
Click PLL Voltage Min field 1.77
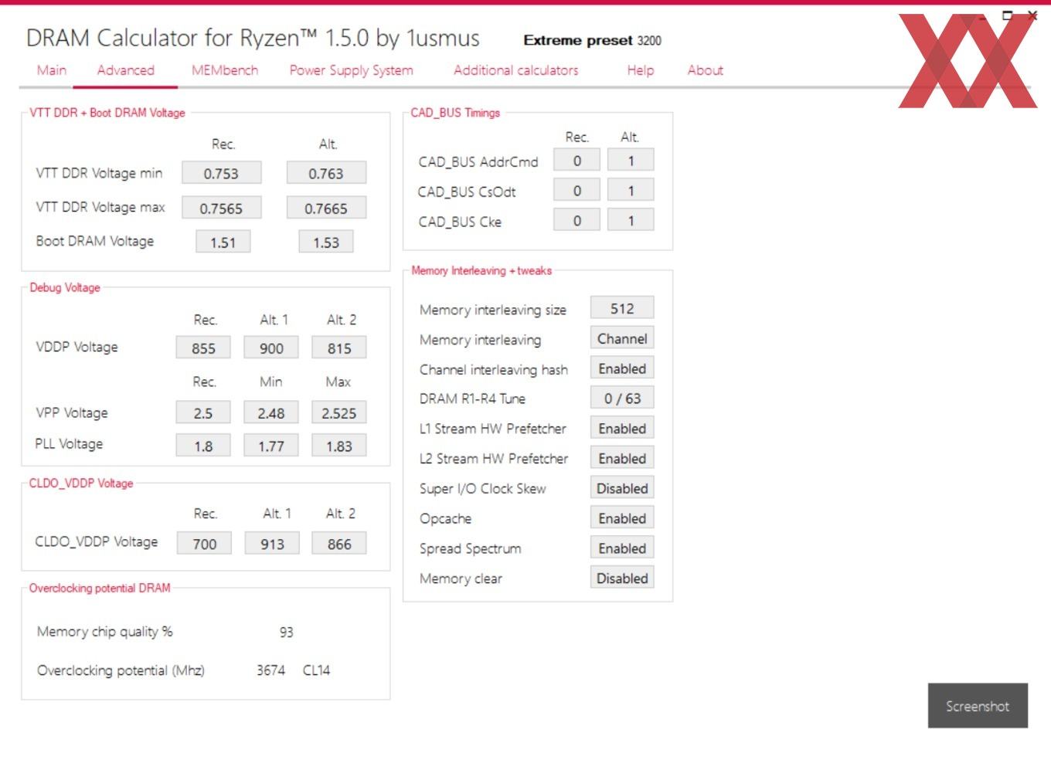(x=271, y=446)
